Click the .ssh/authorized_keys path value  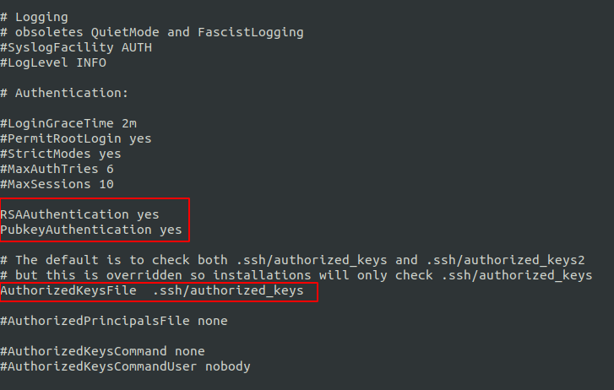coord(228,290)
